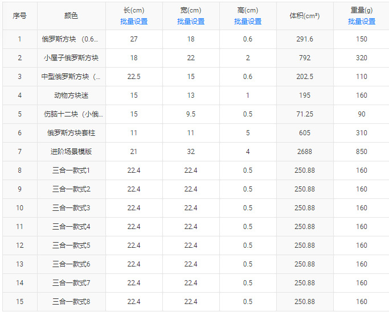Edit length 22.5 in row 3

click(x=134, y=77)
